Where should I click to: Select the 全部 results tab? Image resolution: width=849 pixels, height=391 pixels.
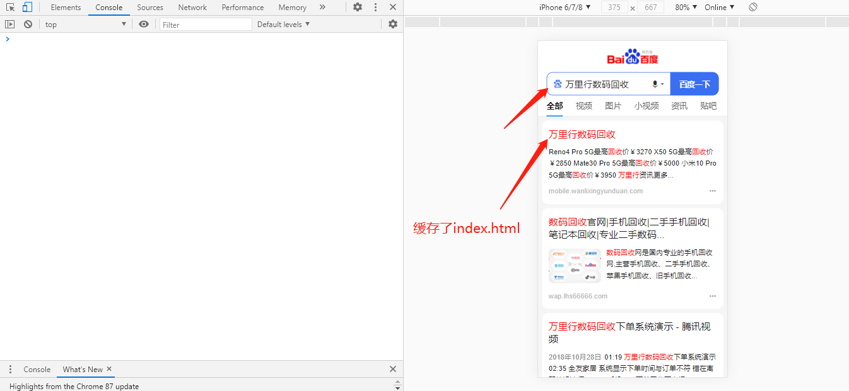[x=554, y=106]
